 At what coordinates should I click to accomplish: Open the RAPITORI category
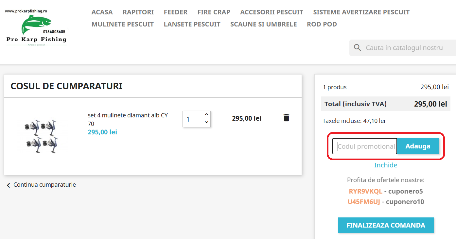click(x=138, y=12)
